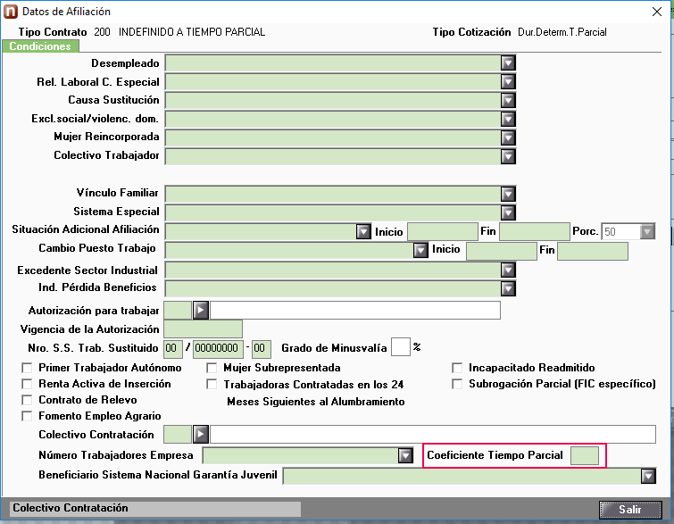Image resolution: width=674 pixels, height=524 pixels.
Task: Open Rel. Laboral C. Especial dropdown
Action: tap(508, 81)
